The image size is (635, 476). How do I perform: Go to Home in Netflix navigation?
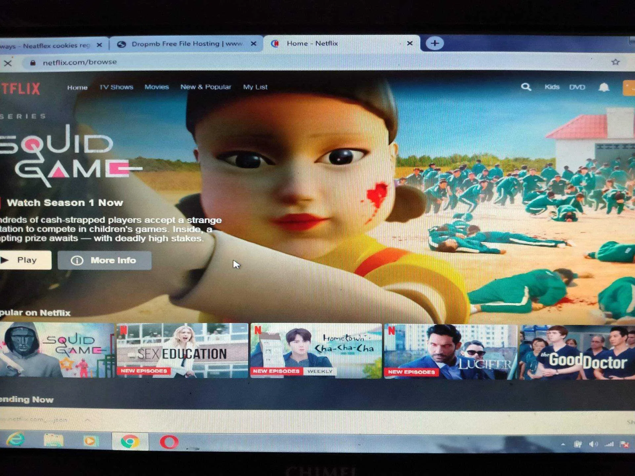(77, 88)
